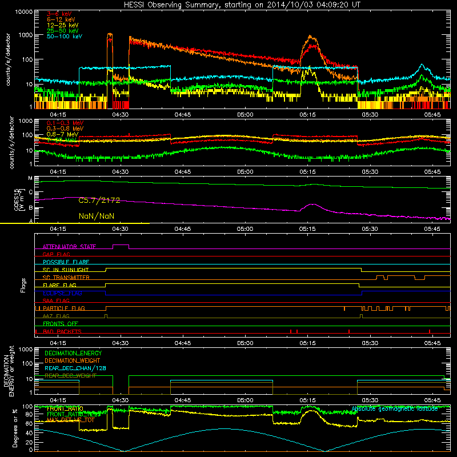Click the MAX_DET_VS_TOT legend label

(71, 420)
